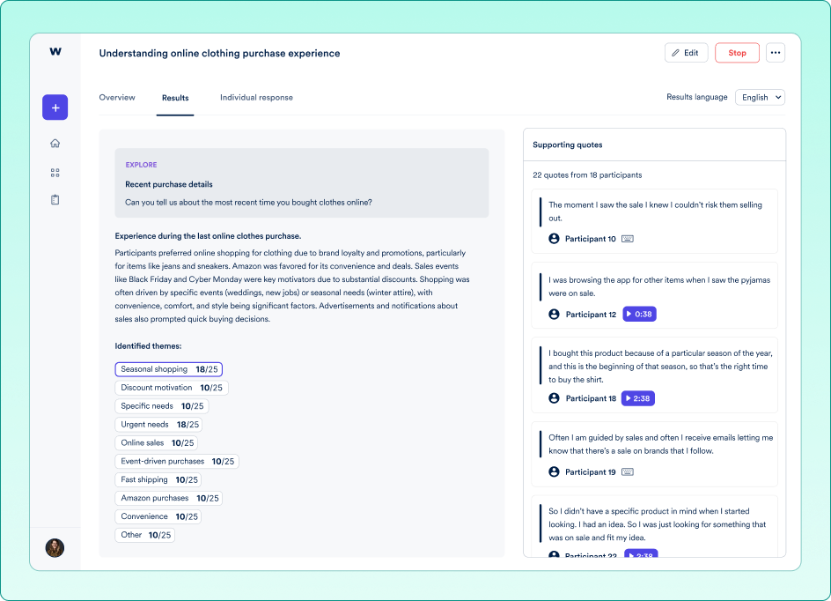
Task: Click the Edit button
Action: click(686, 53)
